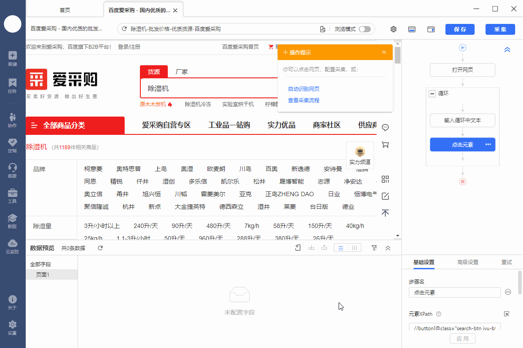
Task: Click 自动识别网页 link
Action: coord(304,89)
